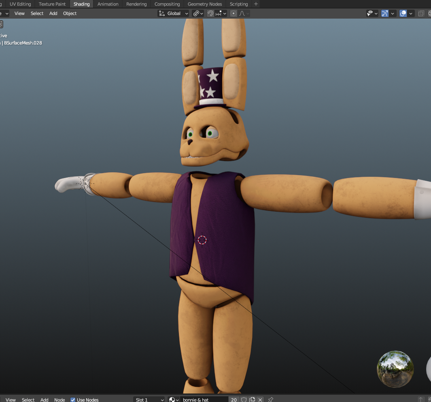Image resolution: width=431 pixels, height=402 pixels.
Task: Toggle the node editor pin icon
Action: click(x=271, y=400)
